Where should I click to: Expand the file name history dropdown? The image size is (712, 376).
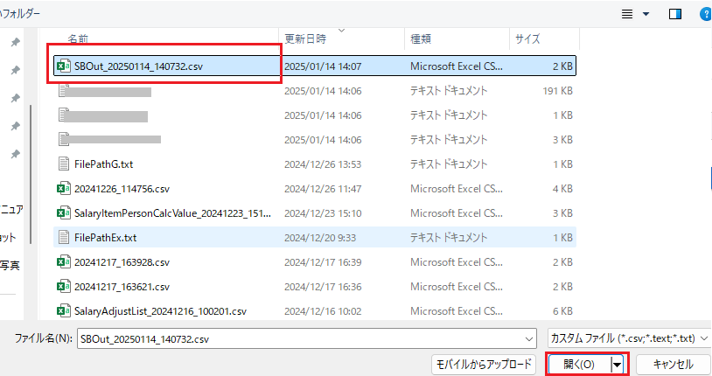pos(528,338)
